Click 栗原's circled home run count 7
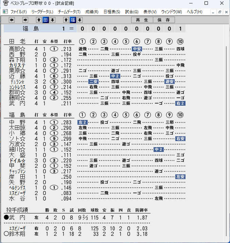Image resolution: width=230 pixels, height=243 pixels. [x=54, y=71]
